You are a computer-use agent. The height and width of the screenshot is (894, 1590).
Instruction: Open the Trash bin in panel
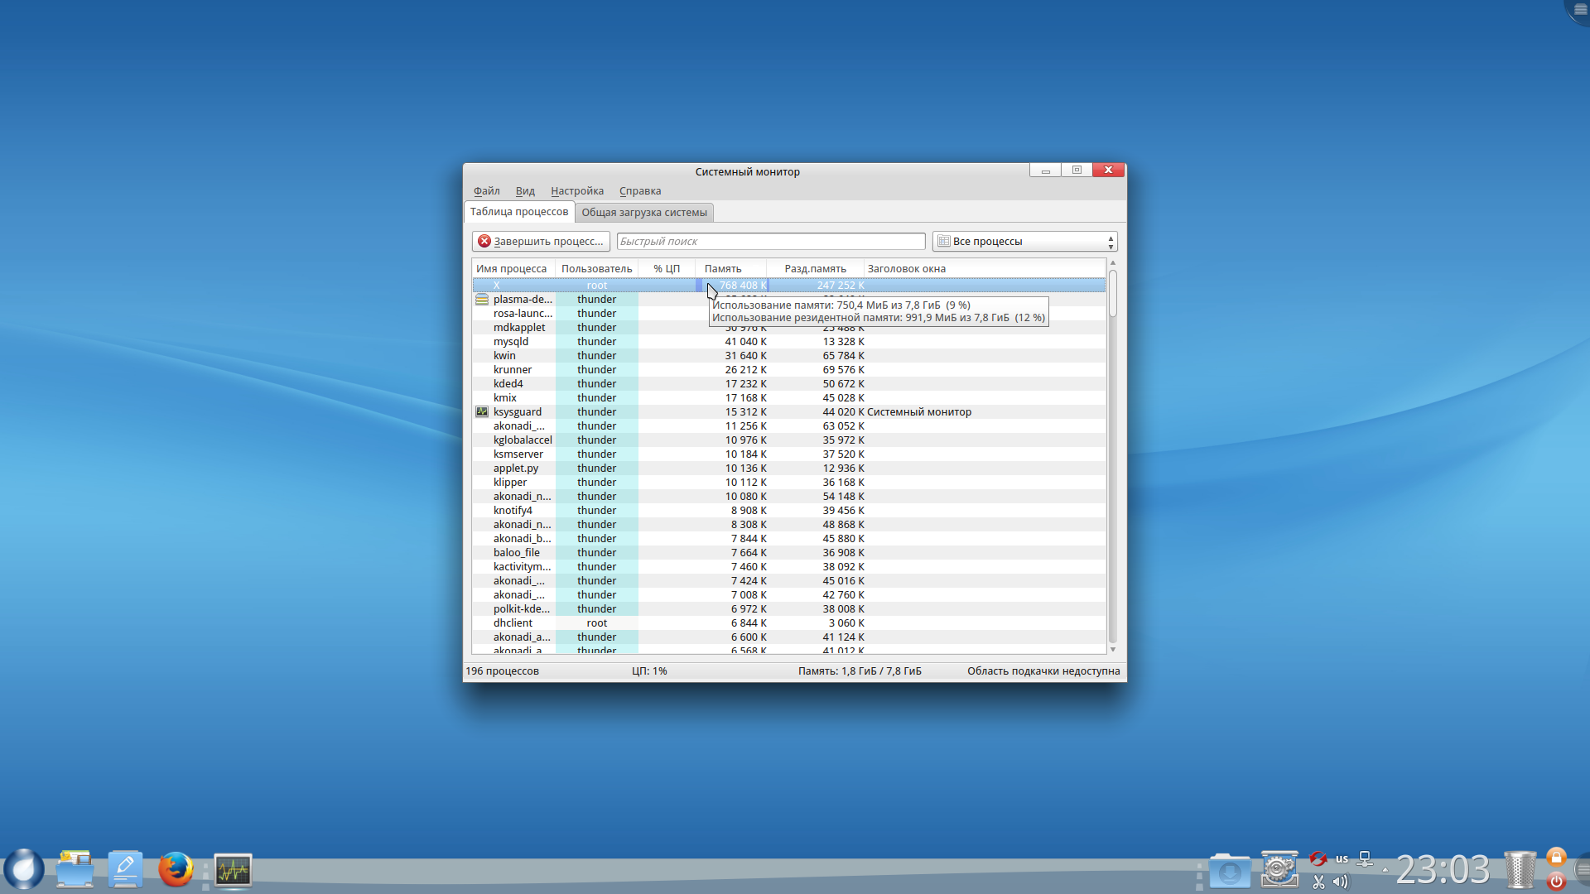coord(1520,870)
